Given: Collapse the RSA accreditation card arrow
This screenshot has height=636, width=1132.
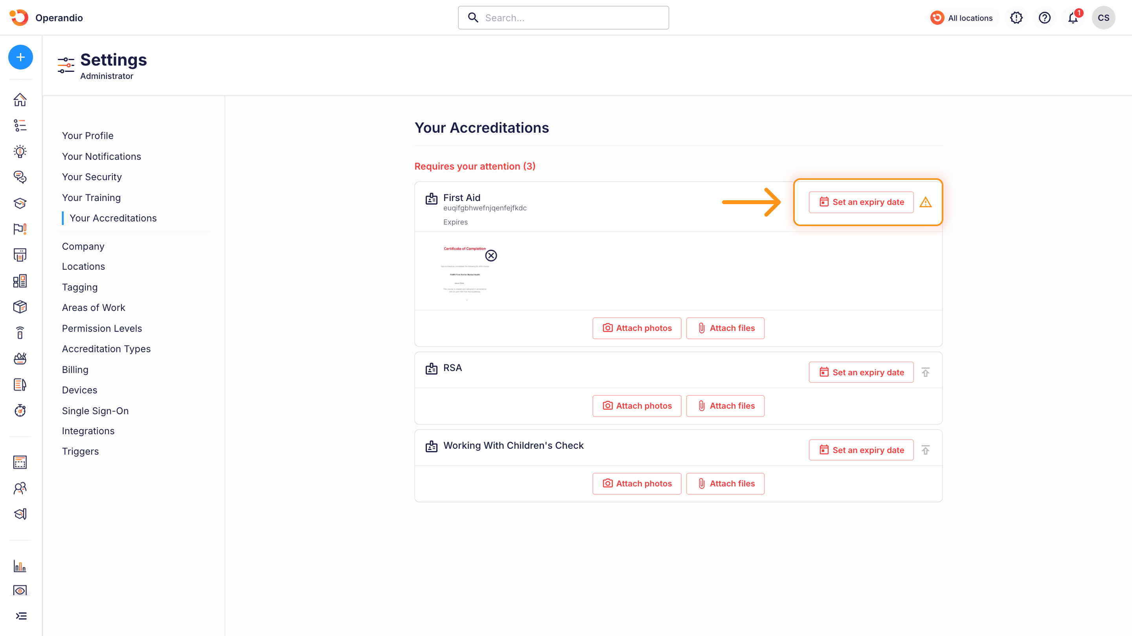Looking at the screenshot, I should (x=926, y=372).
